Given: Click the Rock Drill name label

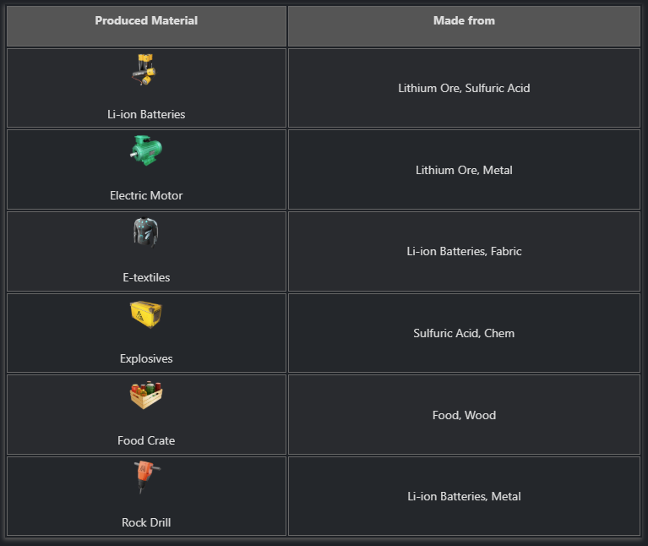Looking at the screenshot, I should 146,522.
